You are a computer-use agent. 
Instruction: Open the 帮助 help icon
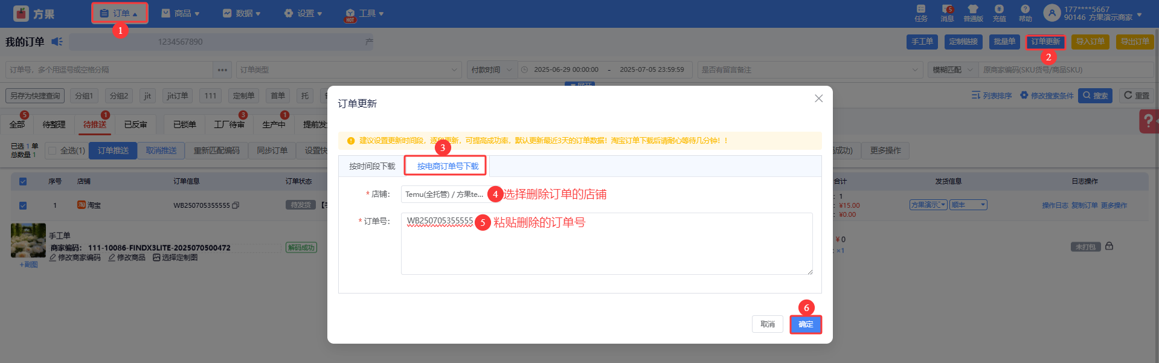tap(1025, 10)
